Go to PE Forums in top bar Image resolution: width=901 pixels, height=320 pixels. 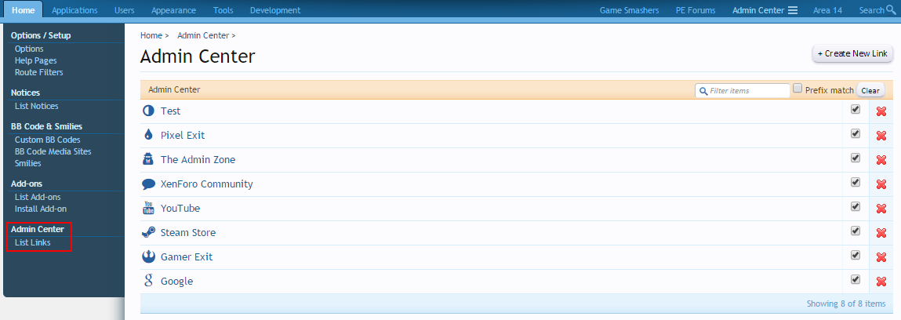pos(696,10)
